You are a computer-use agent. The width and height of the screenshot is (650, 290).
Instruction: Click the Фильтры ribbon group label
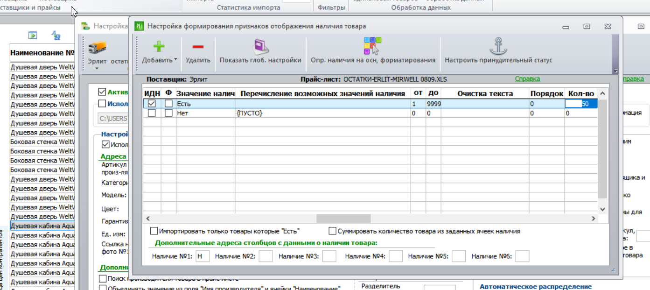[x=331, y=7]
